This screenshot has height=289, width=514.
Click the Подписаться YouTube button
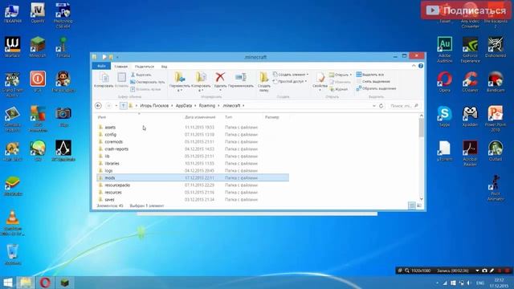(x=466, y=10)
